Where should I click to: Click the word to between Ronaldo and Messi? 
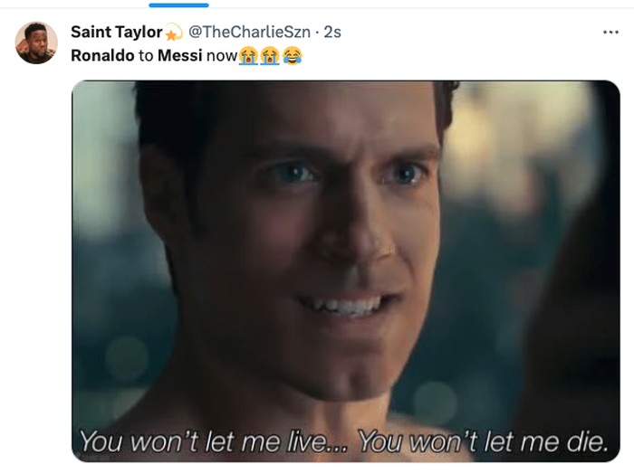pos(146,56)
